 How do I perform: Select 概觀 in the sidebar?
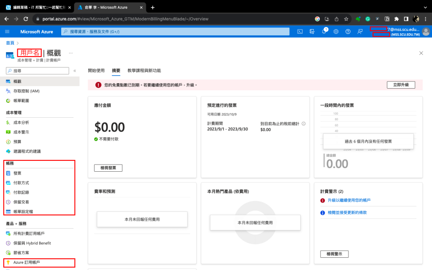[40, 81]
